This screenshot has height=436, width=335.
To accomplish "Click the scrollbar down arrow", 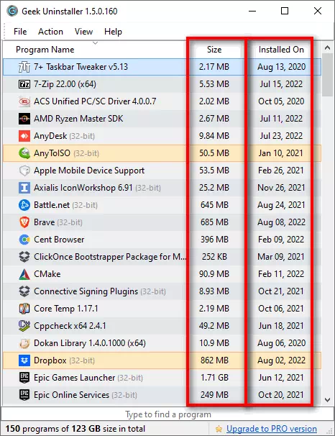I will click(328, 400).
